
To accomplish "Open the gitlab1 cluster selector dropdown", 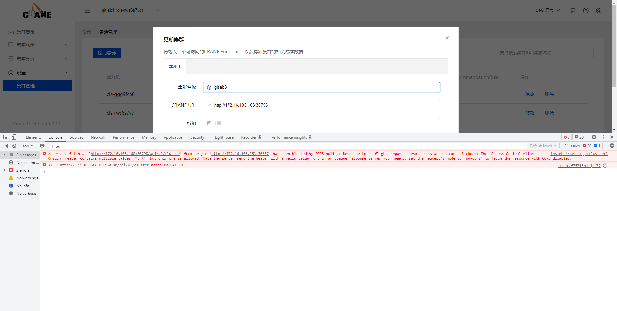I will pos(131,10).
